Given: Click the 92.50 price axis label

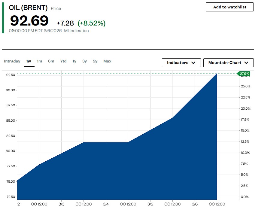Looking at the screenshot, I should click(x=11, y=75).
